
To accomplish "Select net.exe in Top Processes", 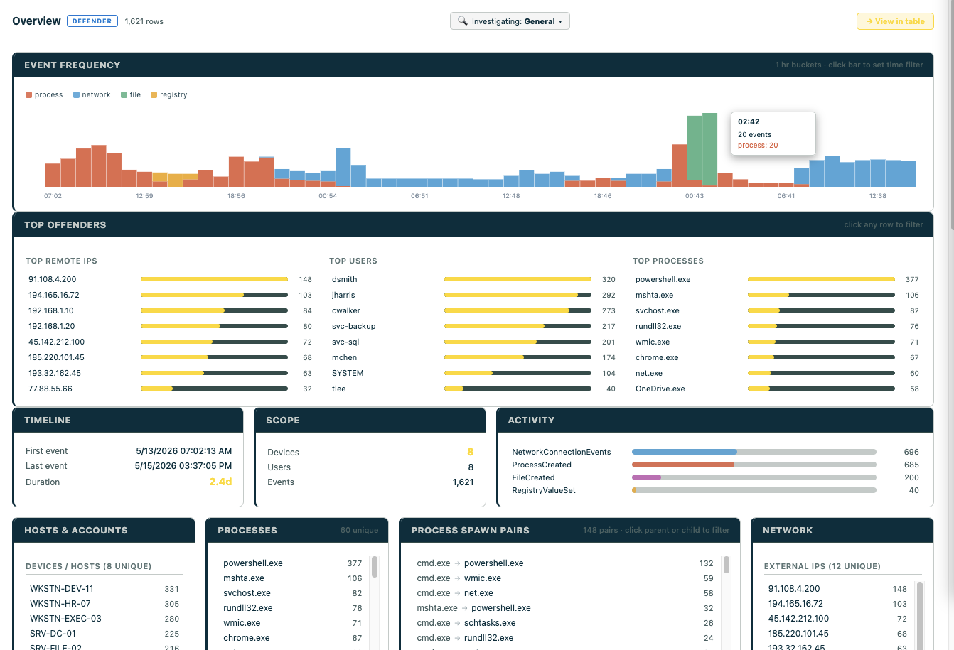I will [x=777, y=373].
